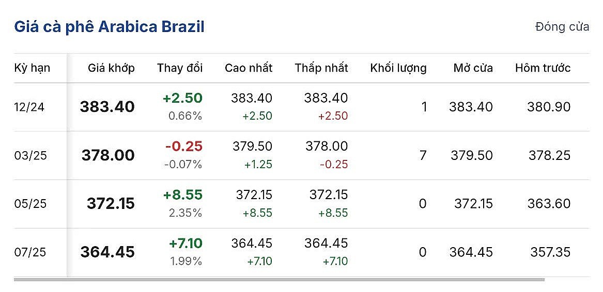Click the previous day value 357.35

[x=550, y=252]
